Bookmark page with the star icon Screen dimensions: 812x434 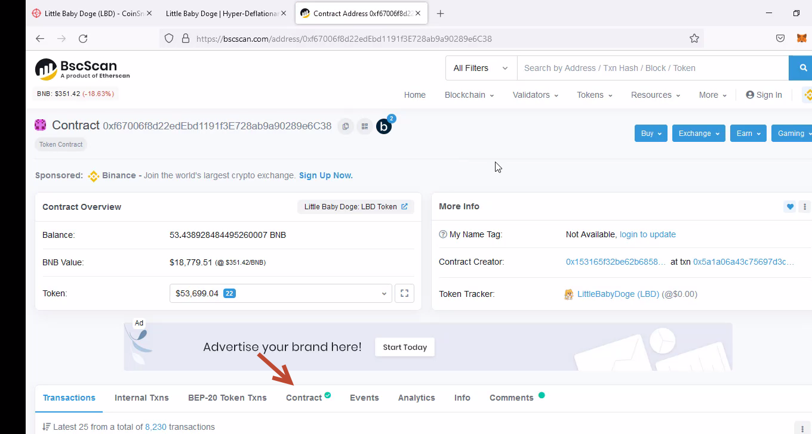[x=694, y=39]
